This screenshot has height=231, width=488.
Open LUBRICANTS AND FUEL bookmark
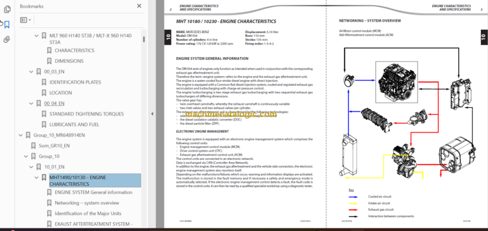click(74, 124)
